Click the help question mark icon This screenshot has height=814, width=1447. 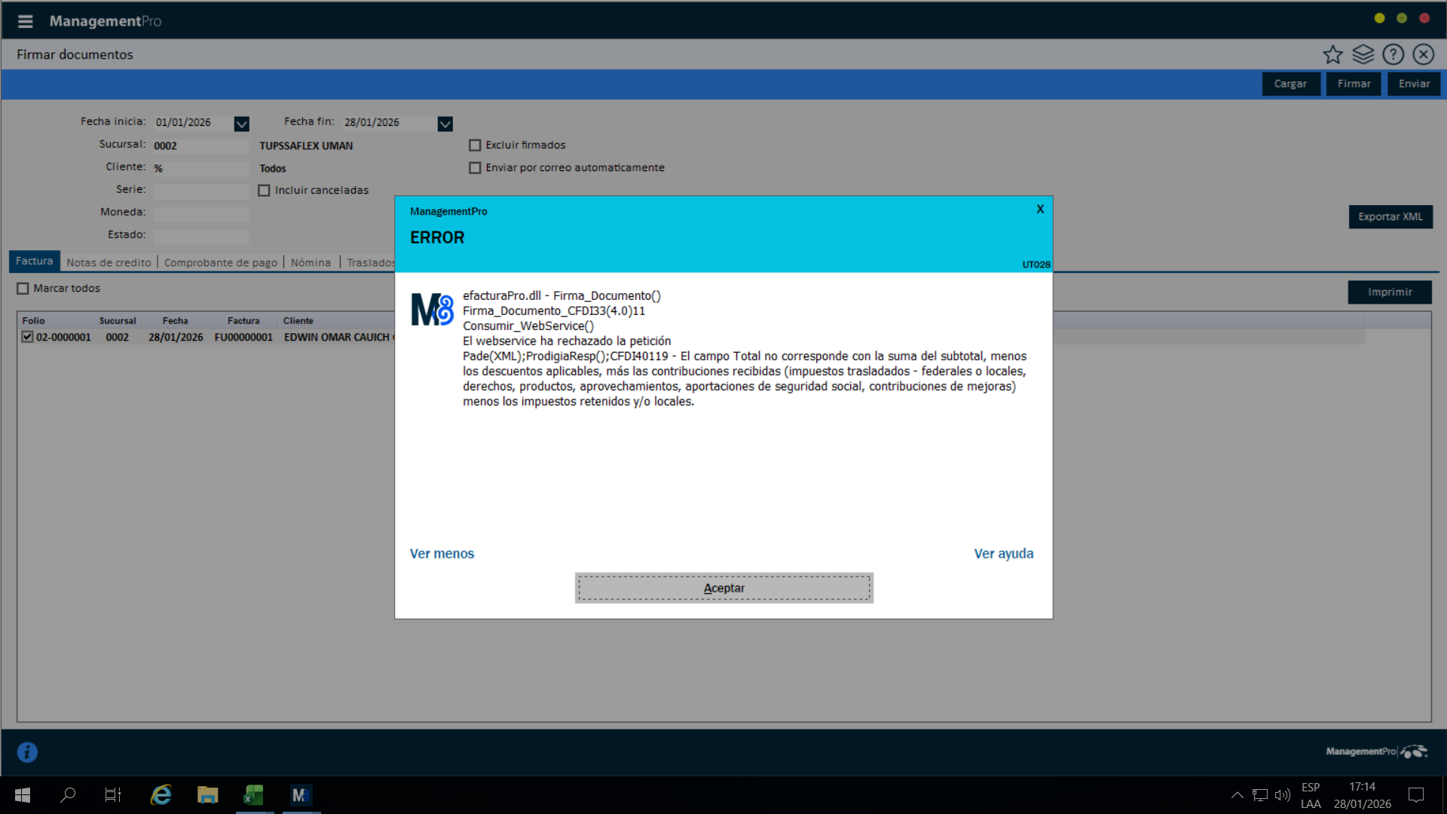[1393, 54]
